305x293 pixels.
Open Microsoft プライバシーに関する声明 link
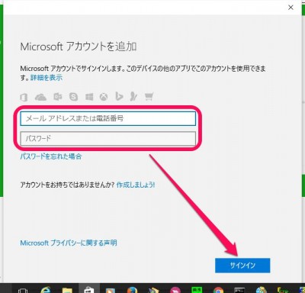[69, 243]
